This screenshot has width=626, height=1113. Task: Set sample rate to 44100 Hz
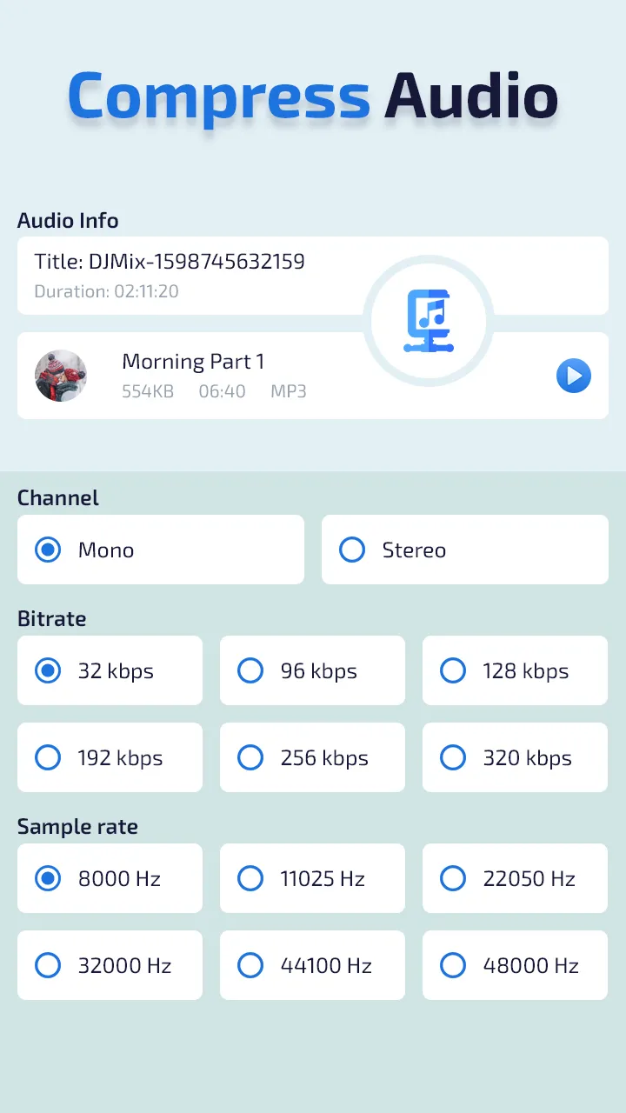312,965
